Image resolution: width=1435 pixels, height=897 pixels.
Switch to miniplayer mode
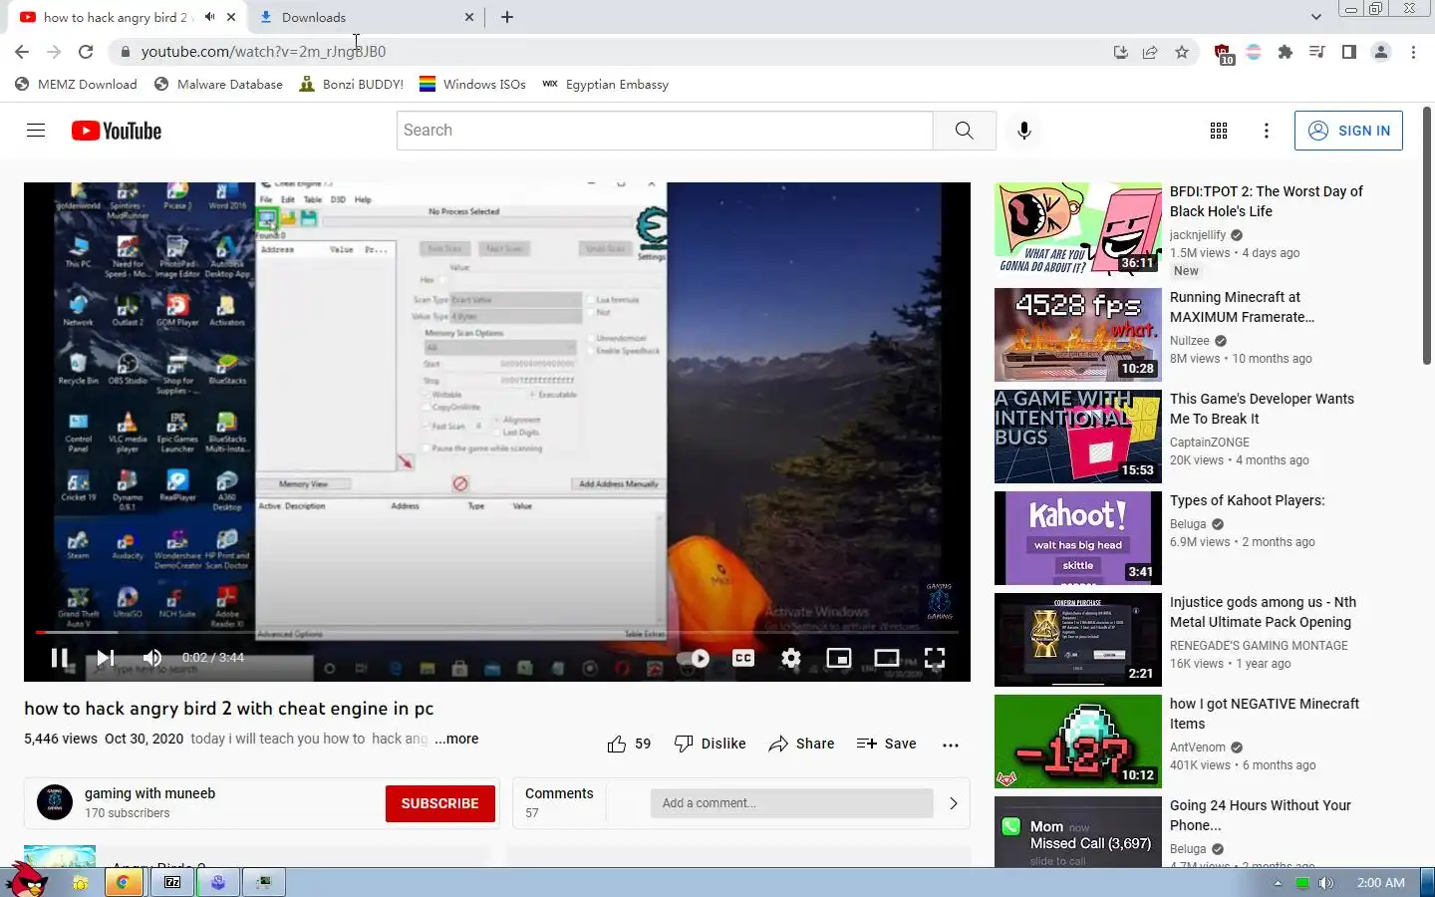click(839, 658)
